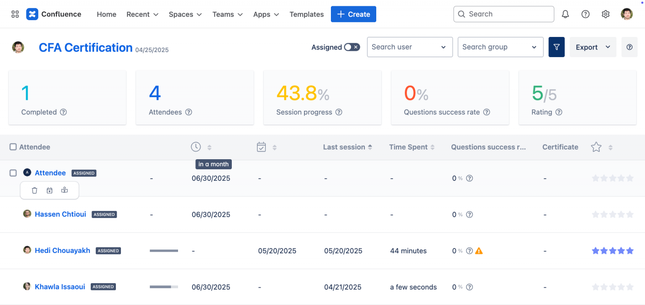The width and height of the screenshot is (645, 305).
Task: Click the blue Create button
Action: (353, 14)
